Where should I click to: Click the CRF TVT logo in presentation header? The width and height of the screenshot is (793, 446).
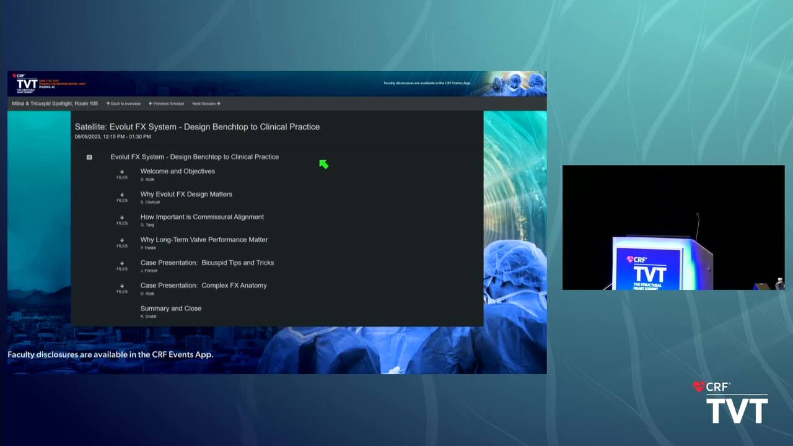[26, 83]
